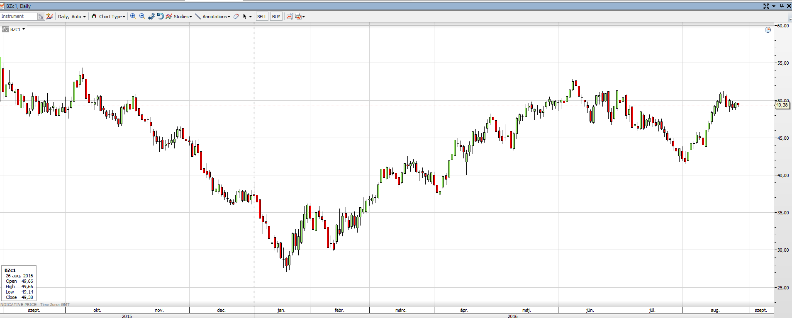The width and height of the screenshot is (792, 318).
Task: Pin the chart window with pushpin icon
Action: click(782, 6)
